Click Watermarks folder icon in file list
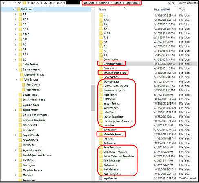 101,165
